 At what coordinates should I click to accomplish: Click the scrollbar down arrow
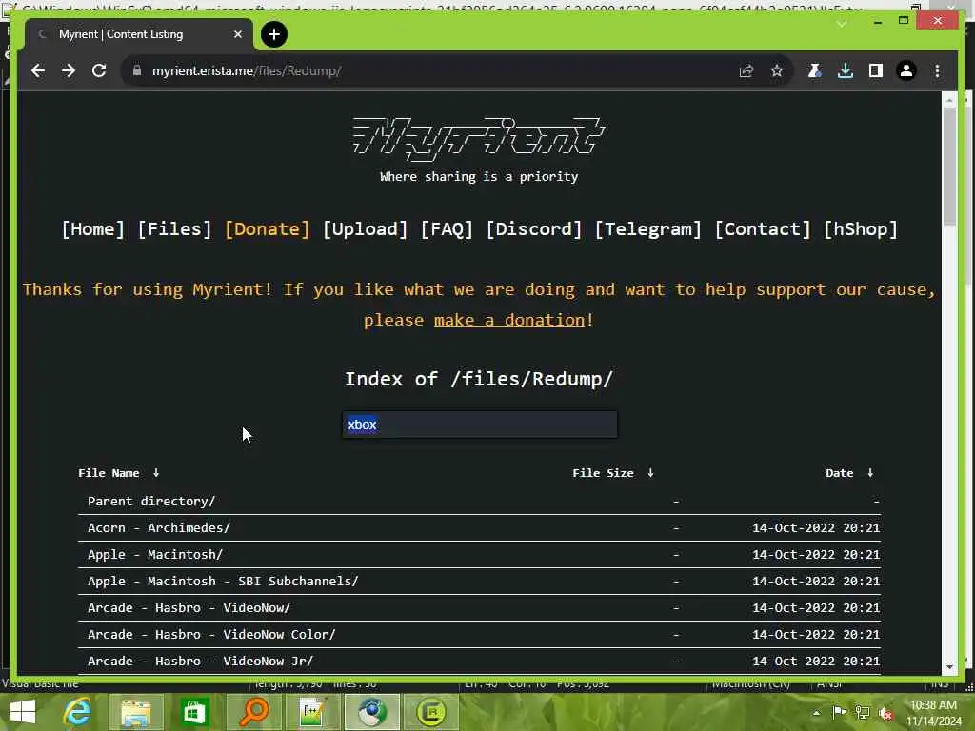(949, 667)
